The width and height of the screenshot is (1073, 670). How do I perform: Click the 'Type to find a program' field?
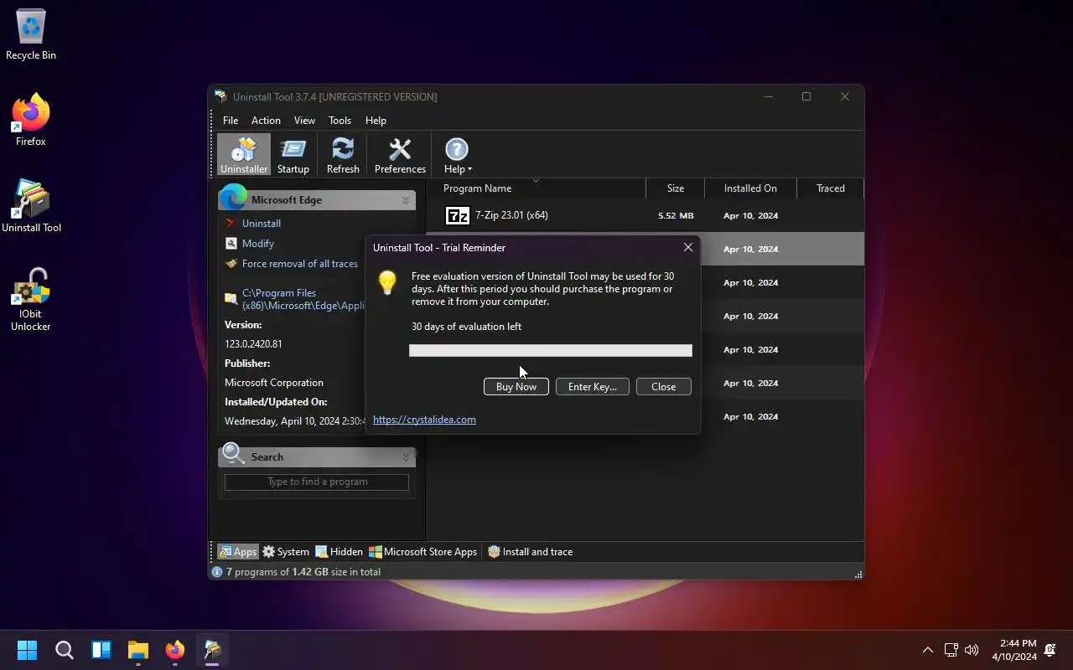click(317, 482)
